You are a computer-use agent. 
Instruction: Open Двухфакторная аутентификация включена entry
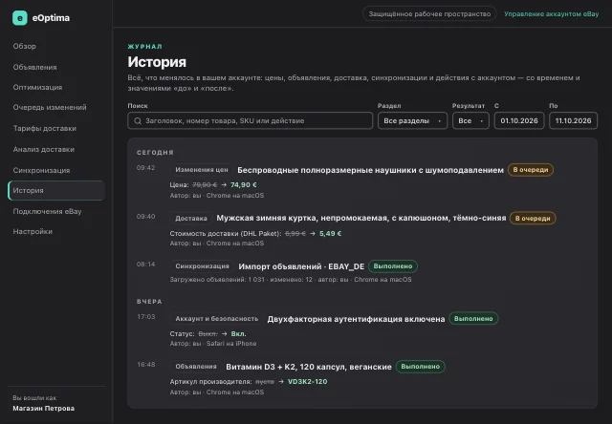tap(356, 319)
